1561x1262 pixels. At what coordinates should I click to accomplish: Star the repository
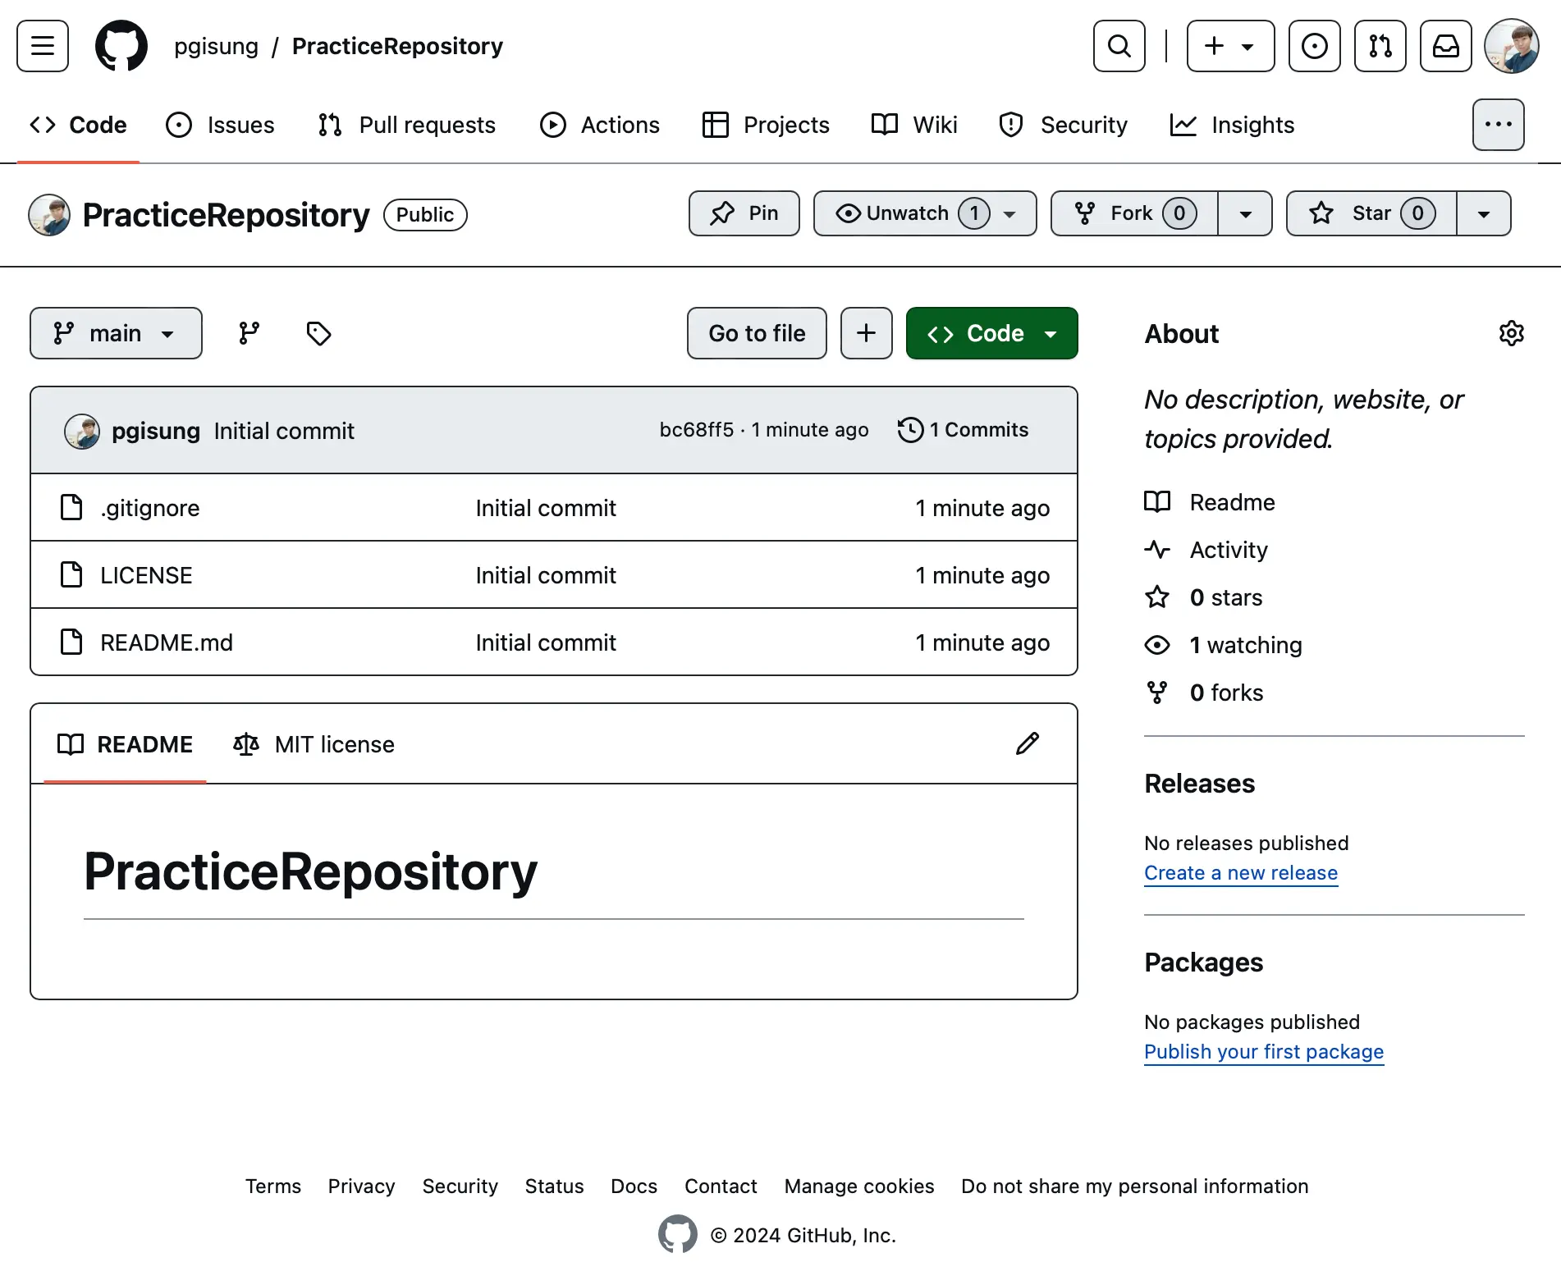tap(1371, 213)
